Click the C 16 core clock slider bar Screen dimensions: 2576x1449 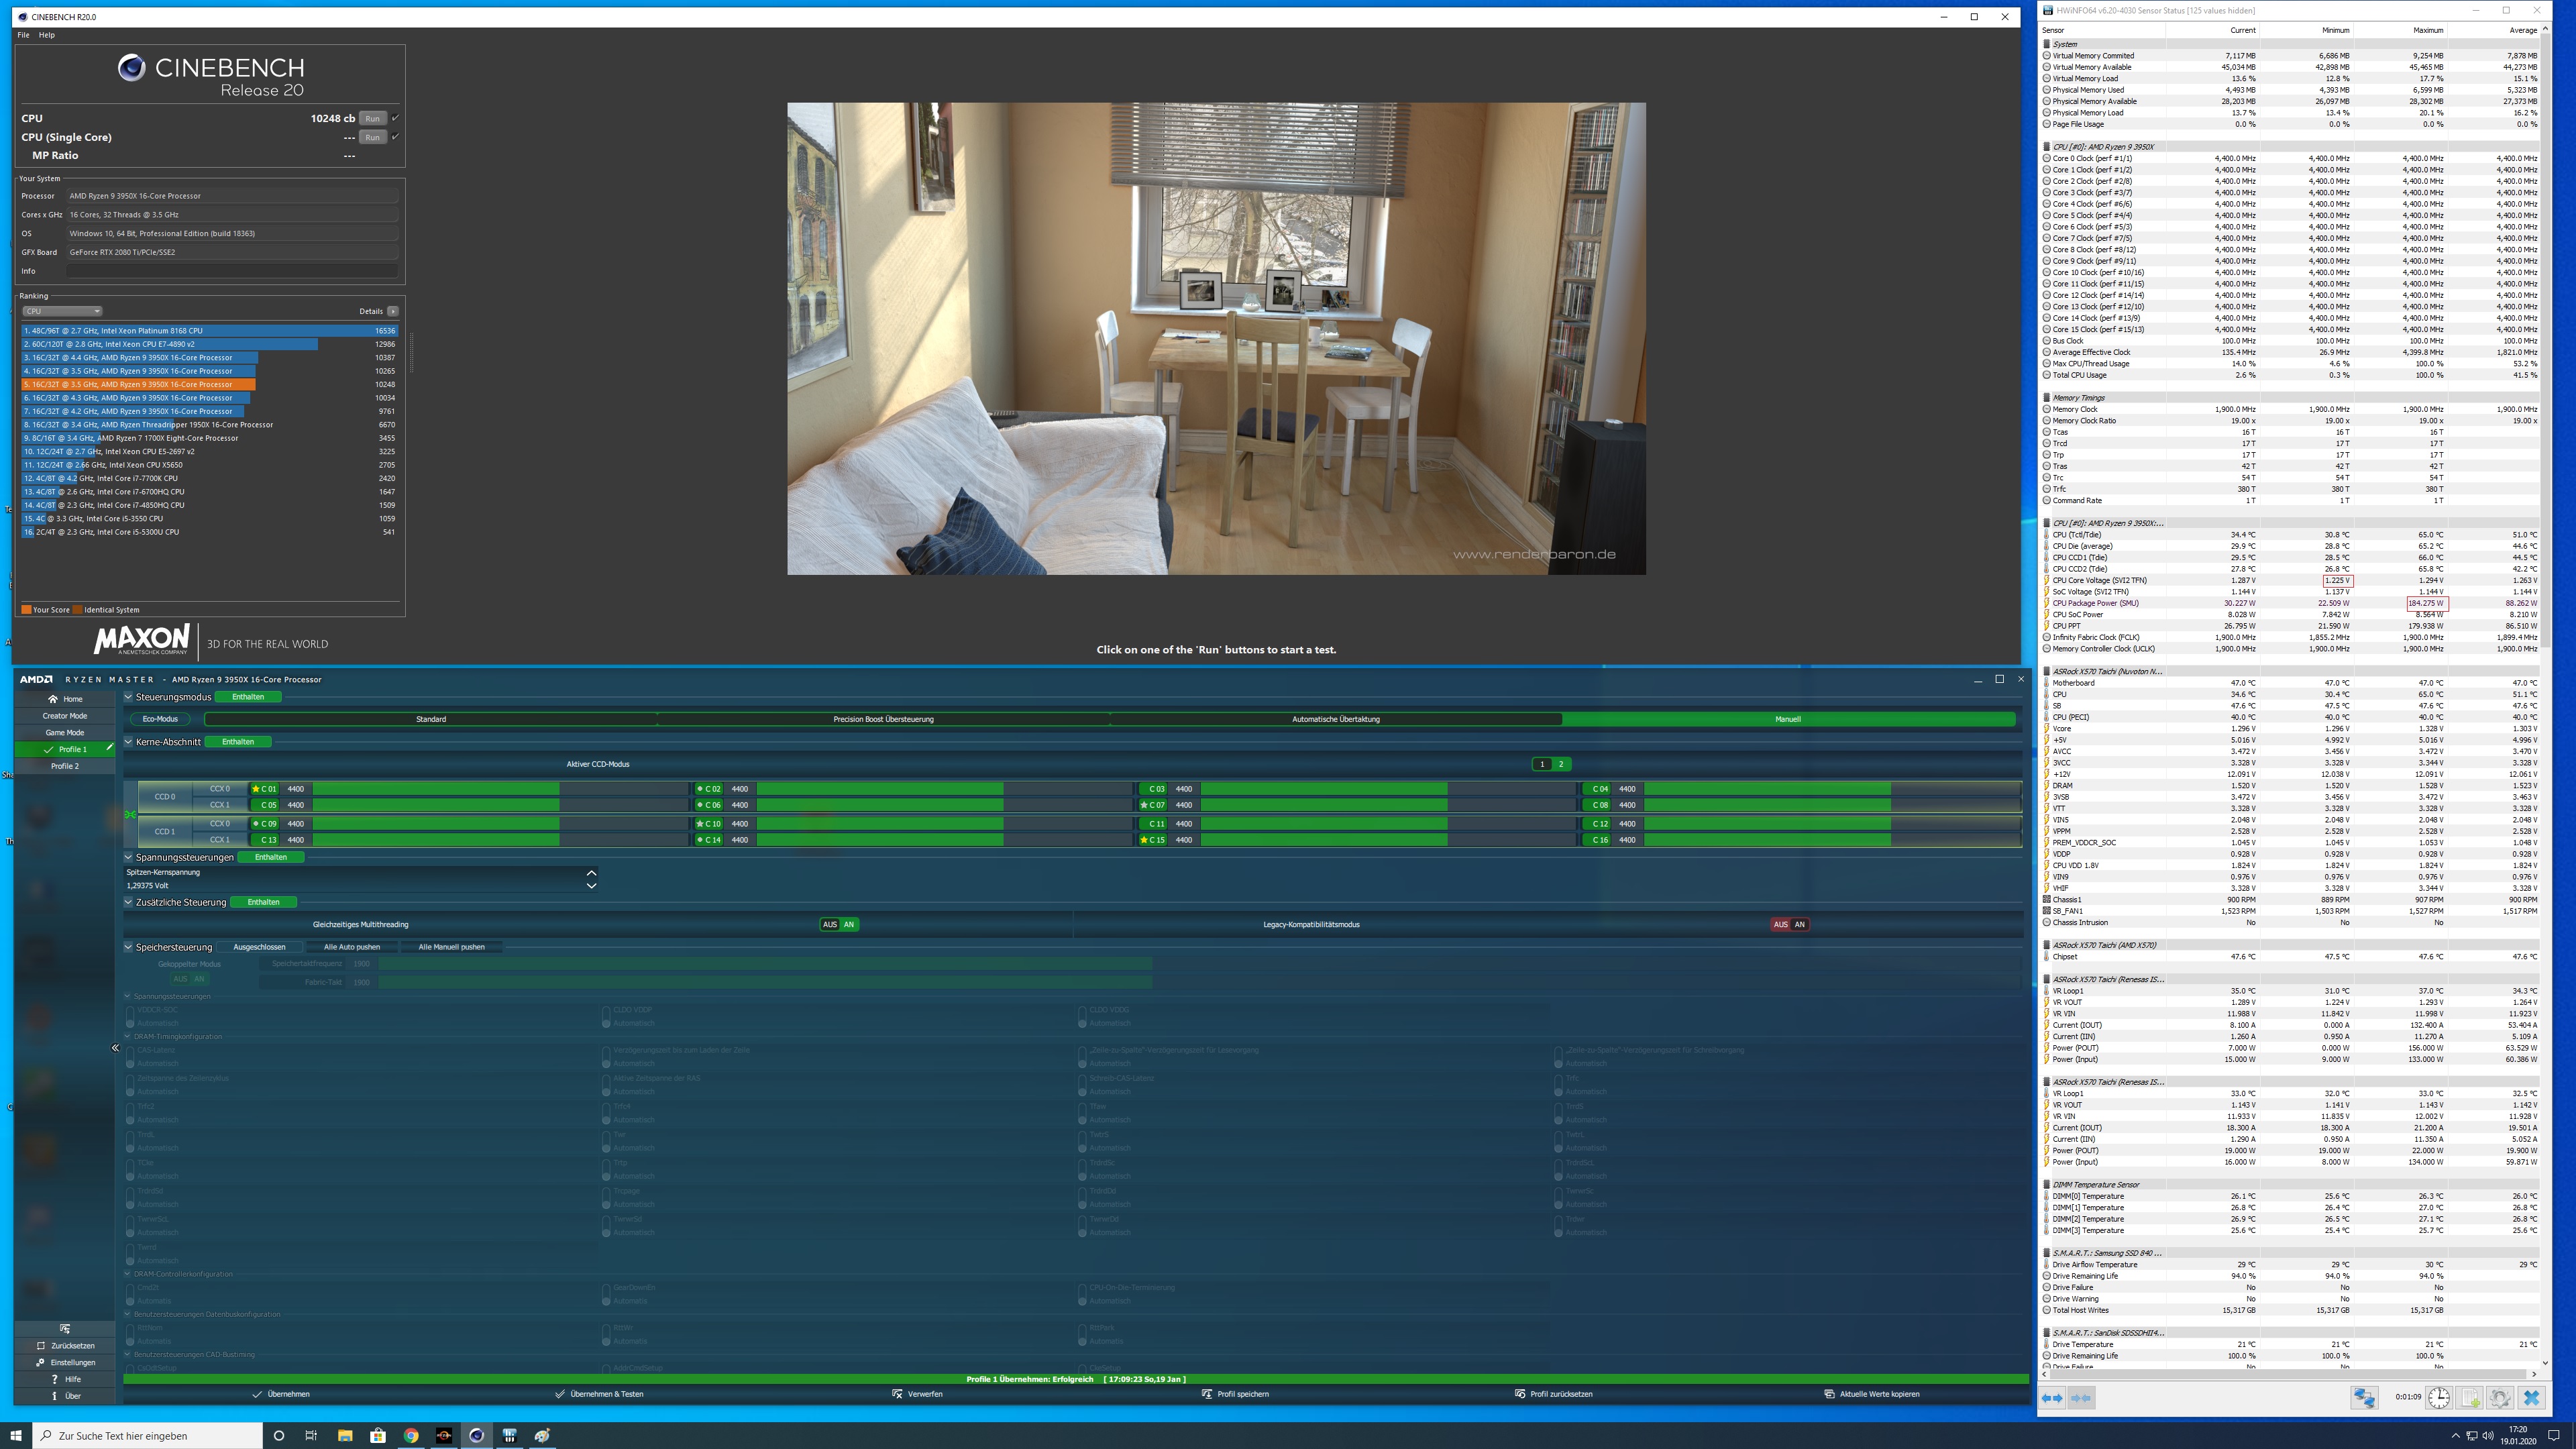[1832, 840]
